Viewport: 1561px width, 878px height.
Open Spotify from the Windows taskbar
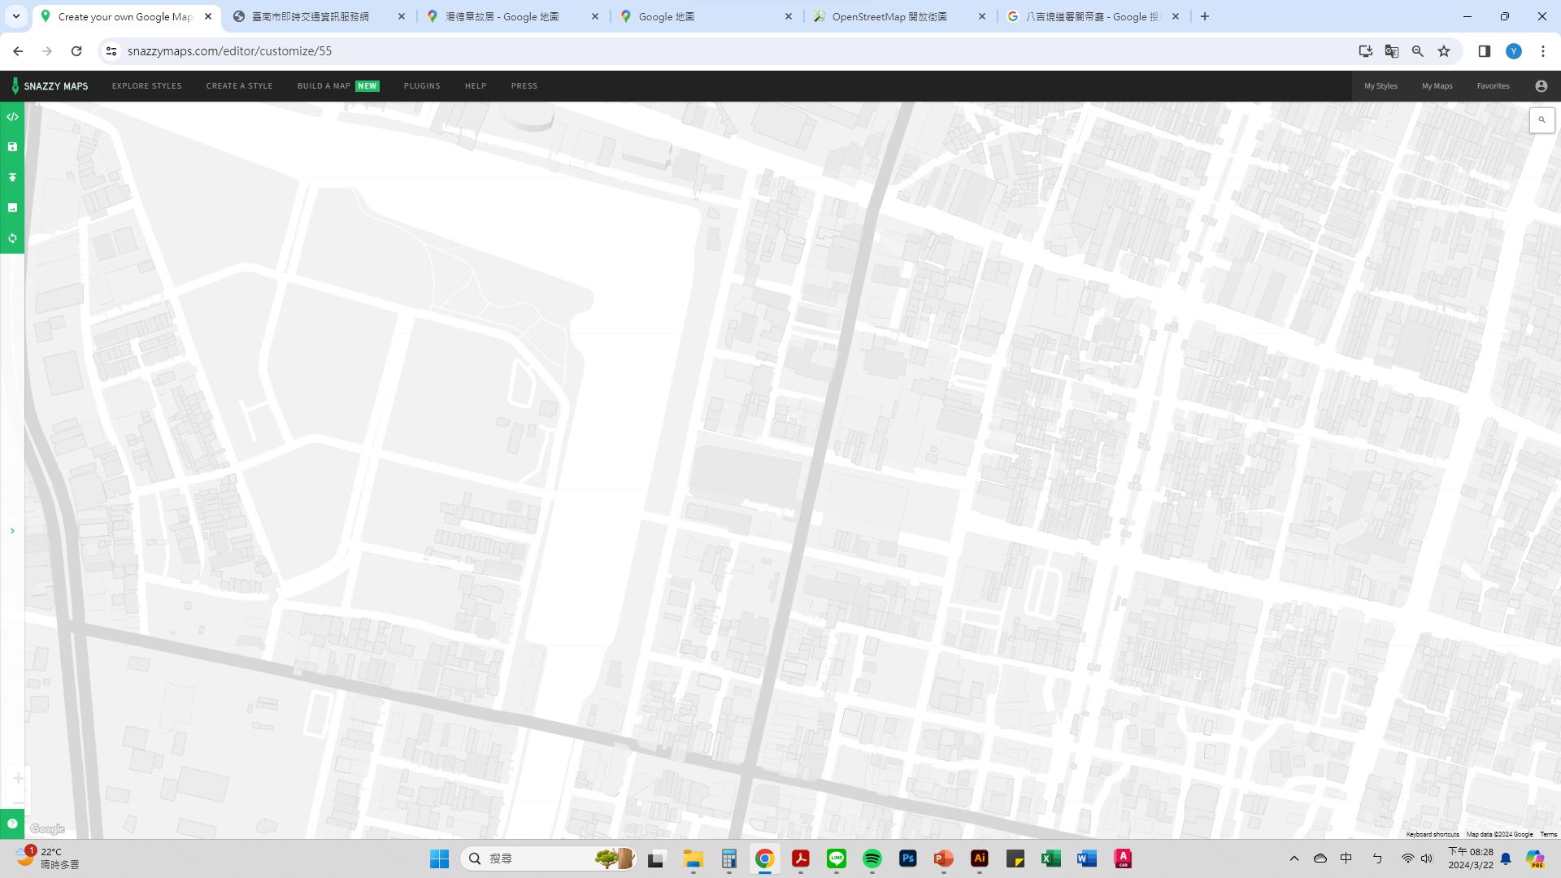[x=872, y=858]
